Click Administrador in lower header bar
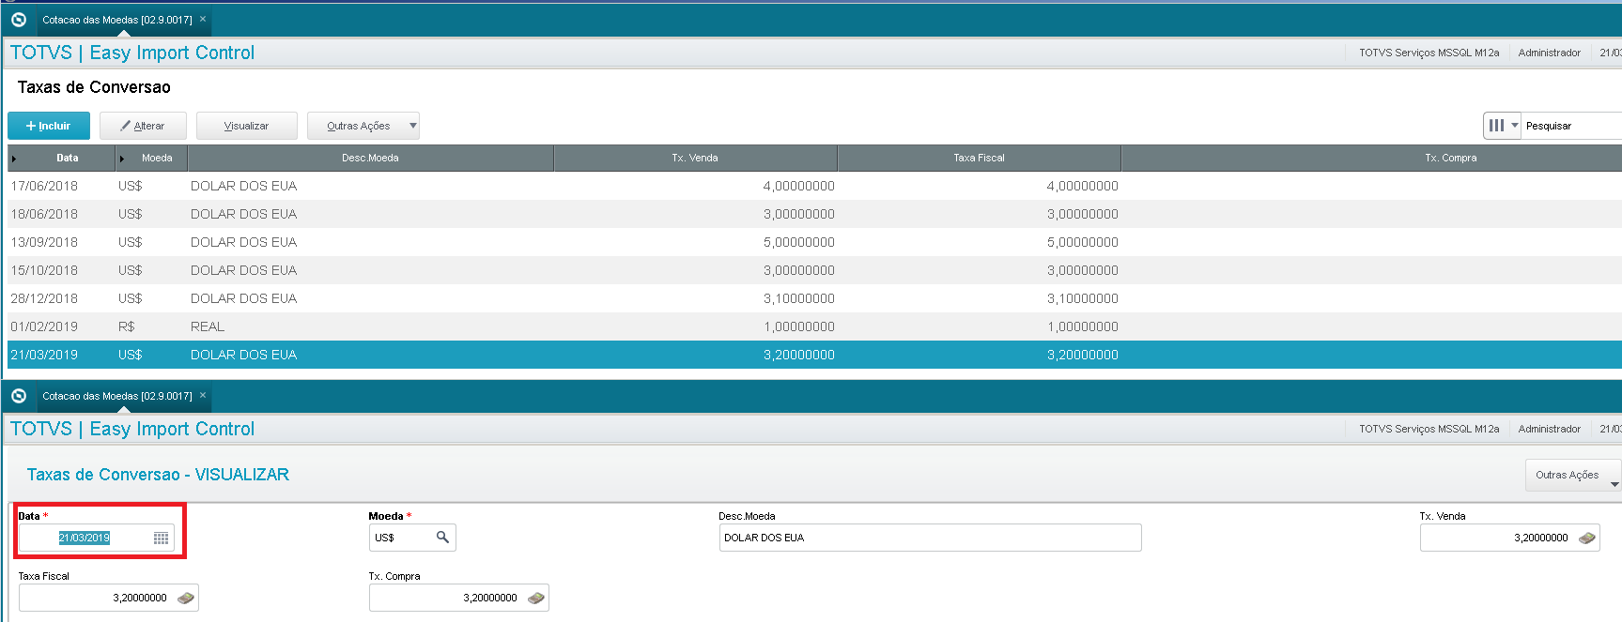1622x622 pixels. (1549, 429)
